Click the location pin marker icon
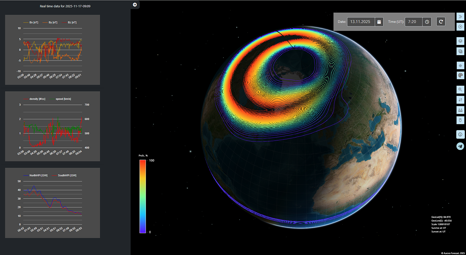Screen dimensions: 466x255 460,120
